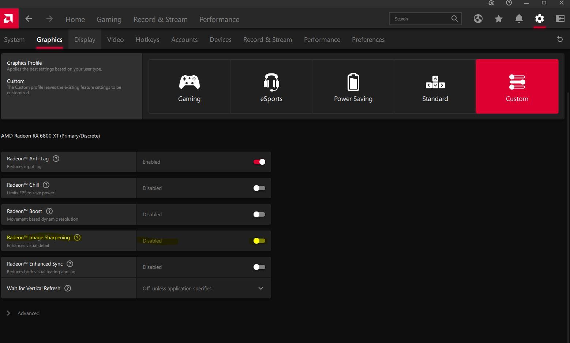Show help for Radeon Image Sharpening
Image resolution: width=570 pixels, height=343 pixels.
77,237
